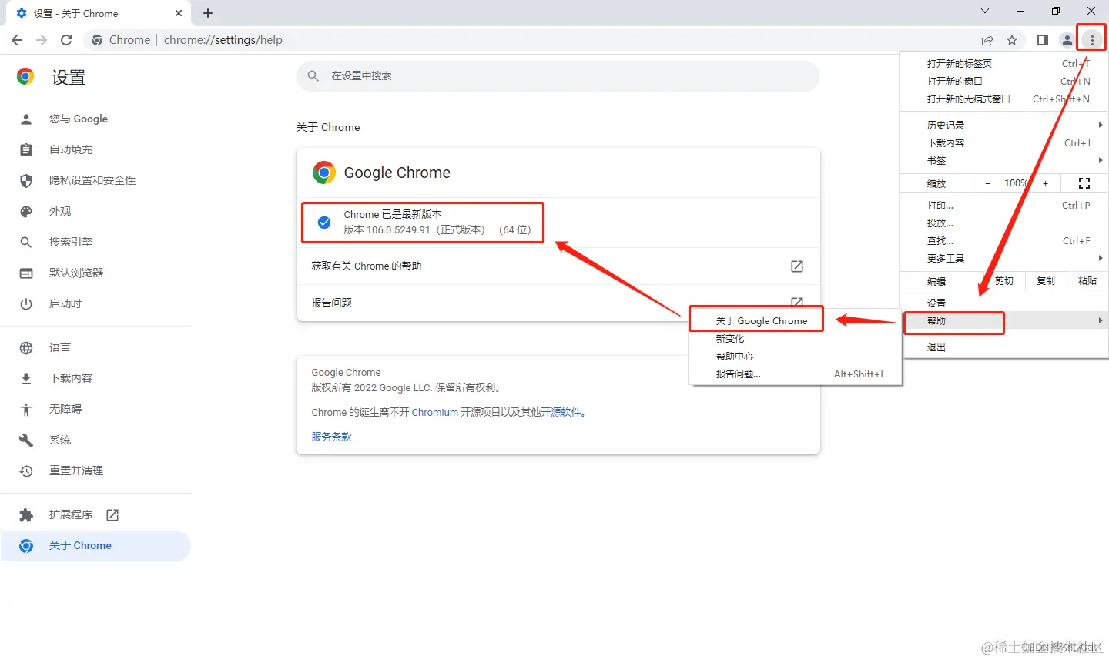1109x660 pixels.
Task: Click the share page icon in address bar
Action: (x=987, y=40)
